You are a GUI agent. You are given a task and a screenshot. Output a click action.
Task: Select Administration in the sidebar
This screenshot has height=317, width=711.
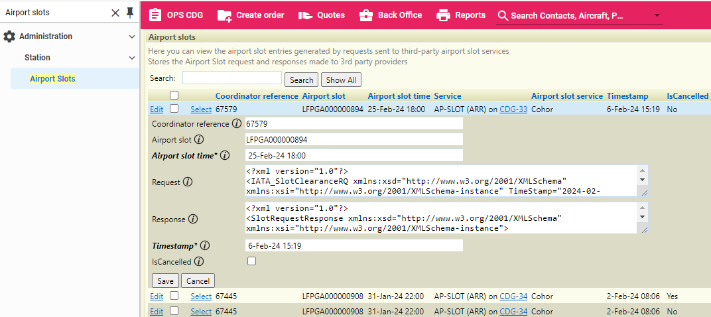(x=45, y=36)
